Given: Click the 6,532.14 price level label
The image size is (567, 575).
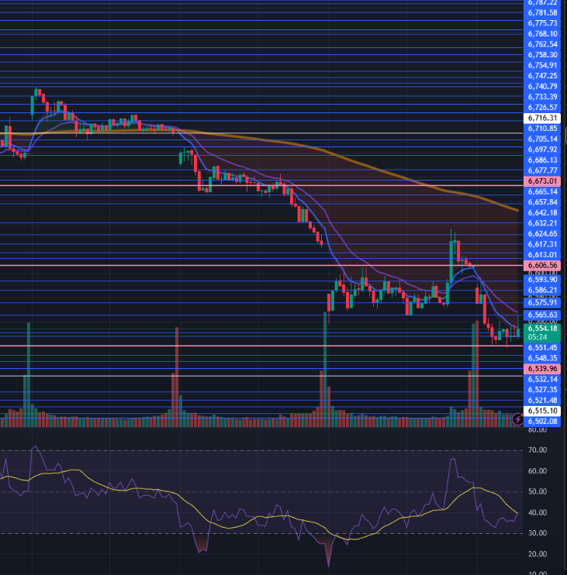Looking at the screenshot, I should pyautogui.click(x=542, y=380).
